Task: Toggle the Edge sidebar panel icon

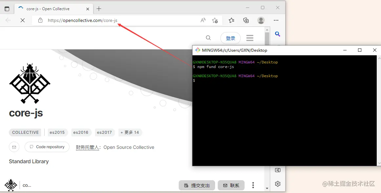Action: coord(277,170)
